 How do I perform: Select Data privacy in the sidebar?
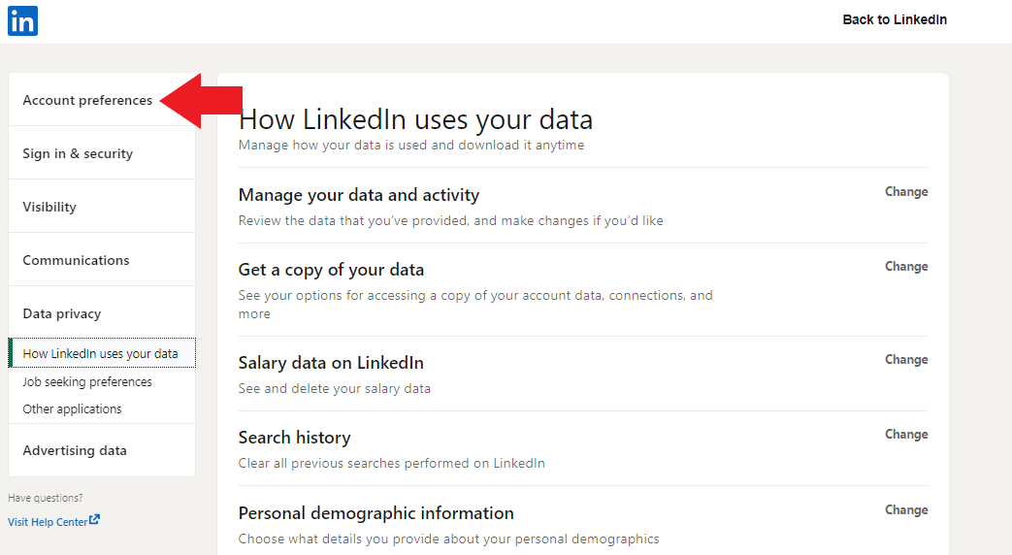(61, 313)
